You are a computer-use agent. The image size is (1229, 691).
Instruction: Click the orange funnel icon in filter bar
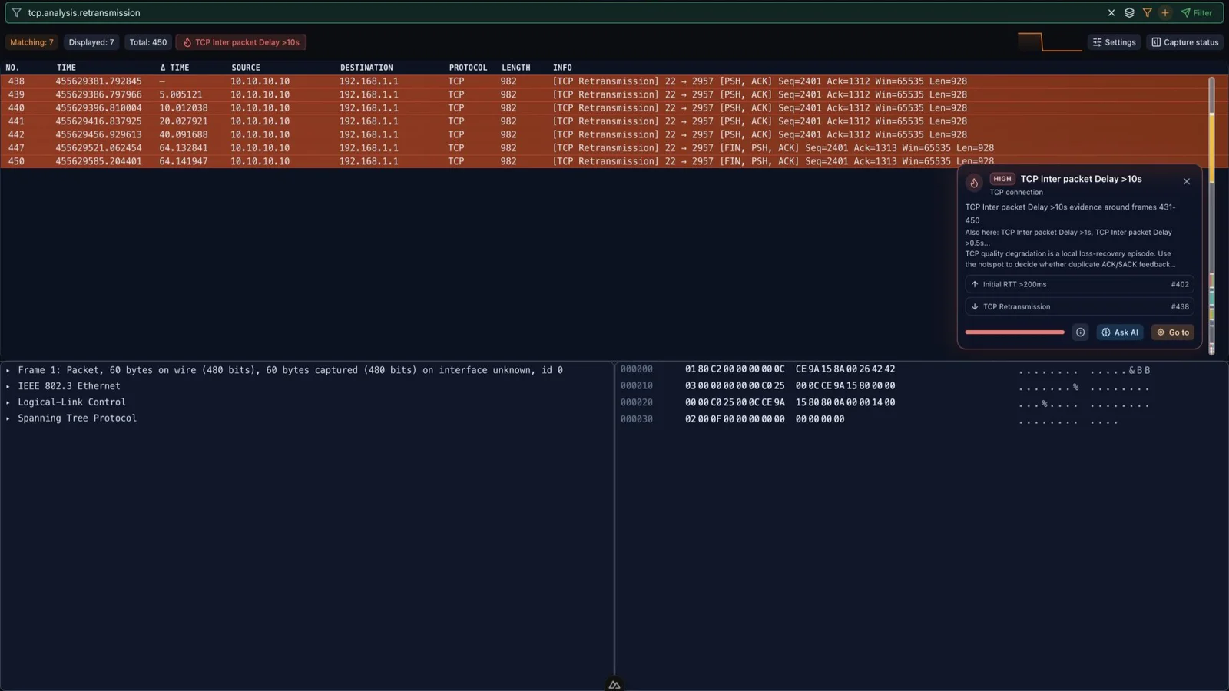pyautogui.click(x=1147, y=13)
